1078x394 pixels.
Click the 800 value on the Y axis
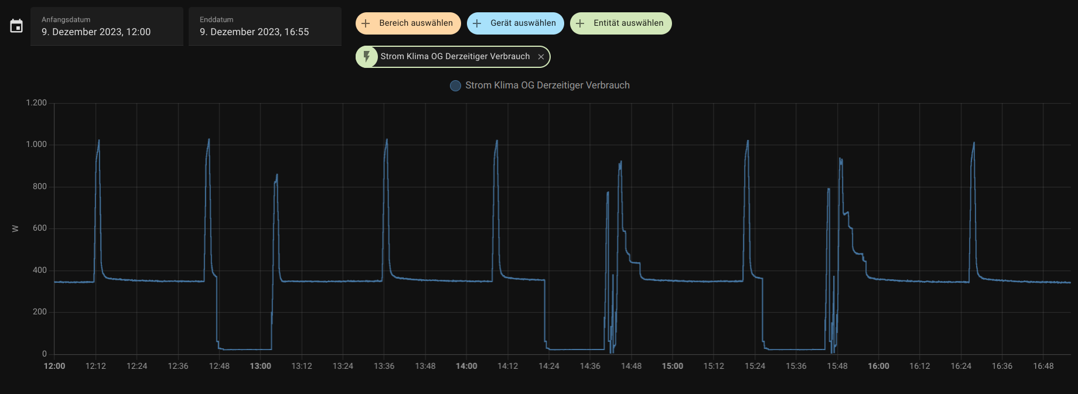pos(40,186)
